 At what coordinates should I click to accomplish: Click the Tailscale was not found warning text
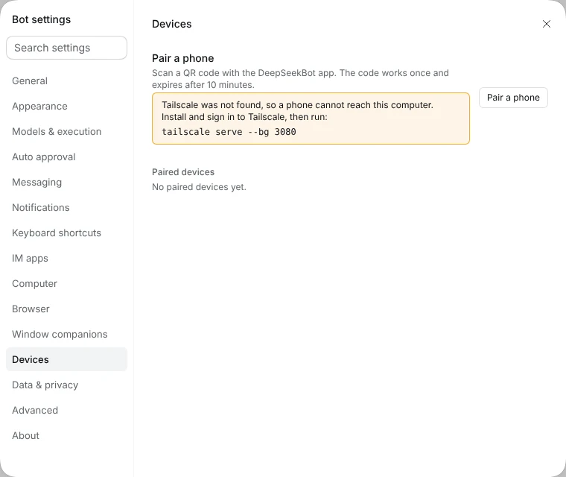(x=297, y=111)
